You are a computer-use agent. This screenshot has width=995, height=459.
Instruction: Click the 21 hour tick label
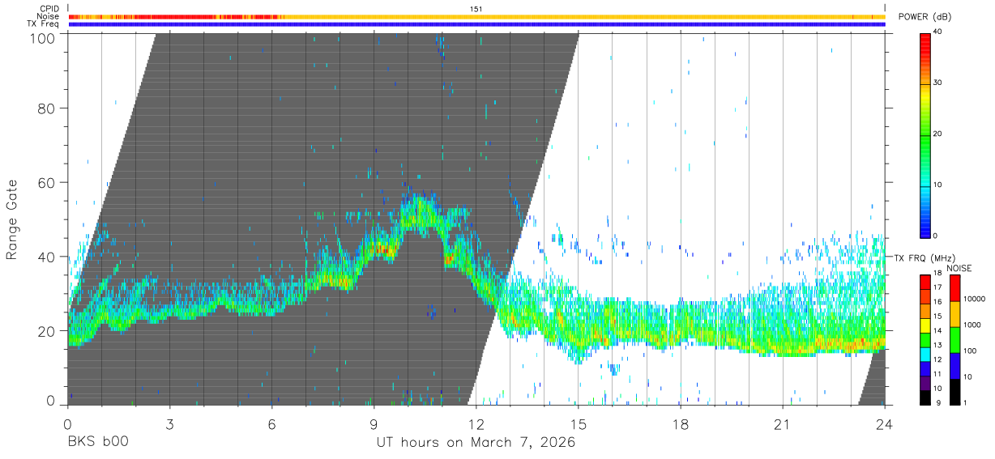(x=783, y=423)
